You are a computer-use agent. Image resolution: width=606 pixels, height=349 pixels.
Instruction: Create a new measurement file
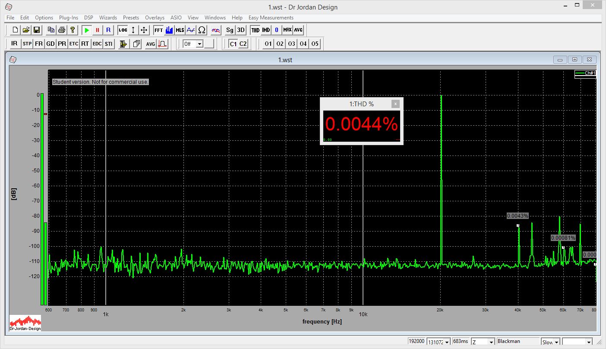15,30
